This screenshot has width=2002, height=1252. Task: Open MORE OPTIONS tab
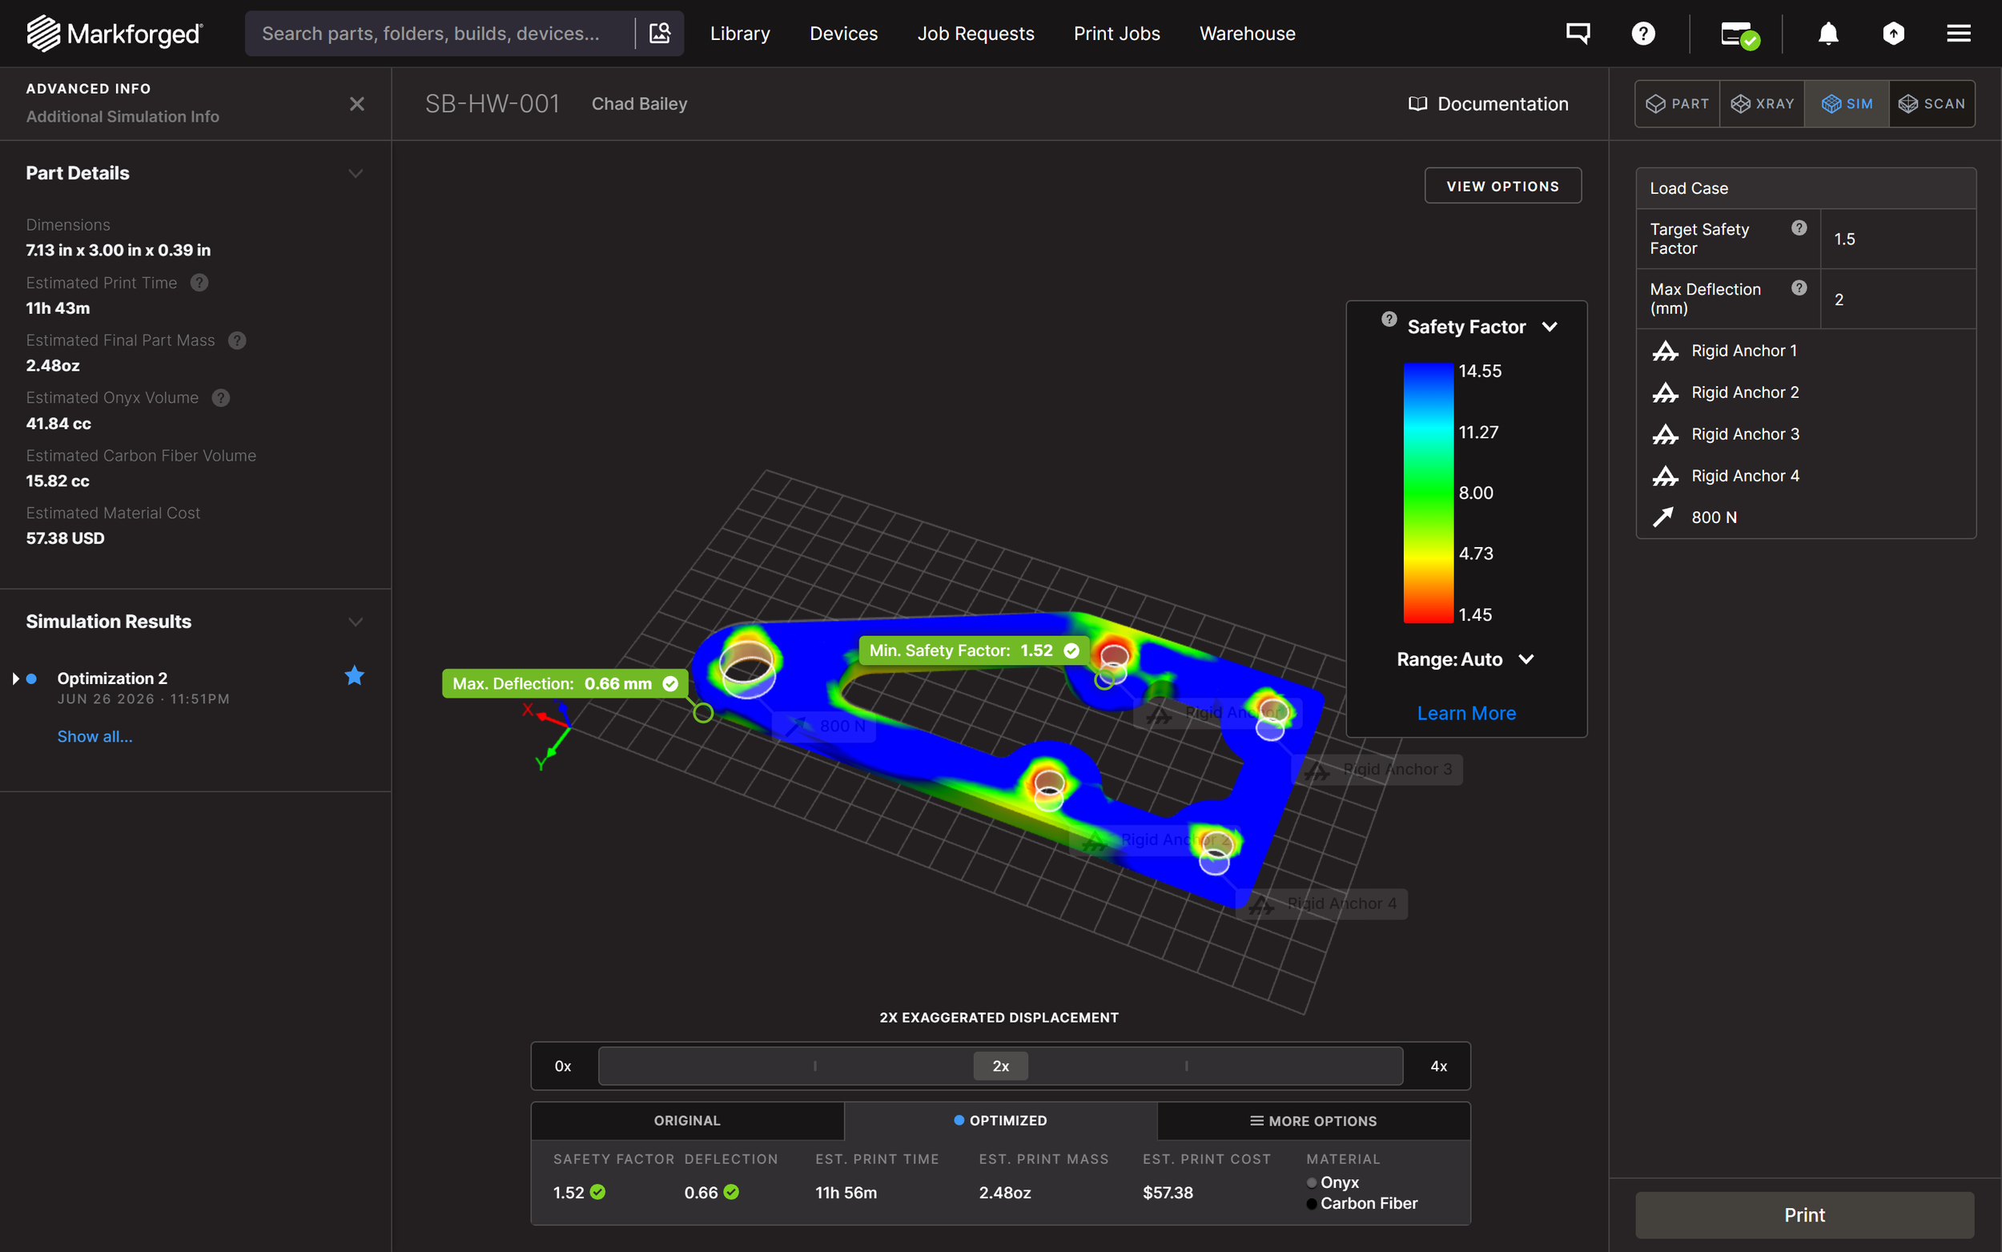click(1313, 1121)
